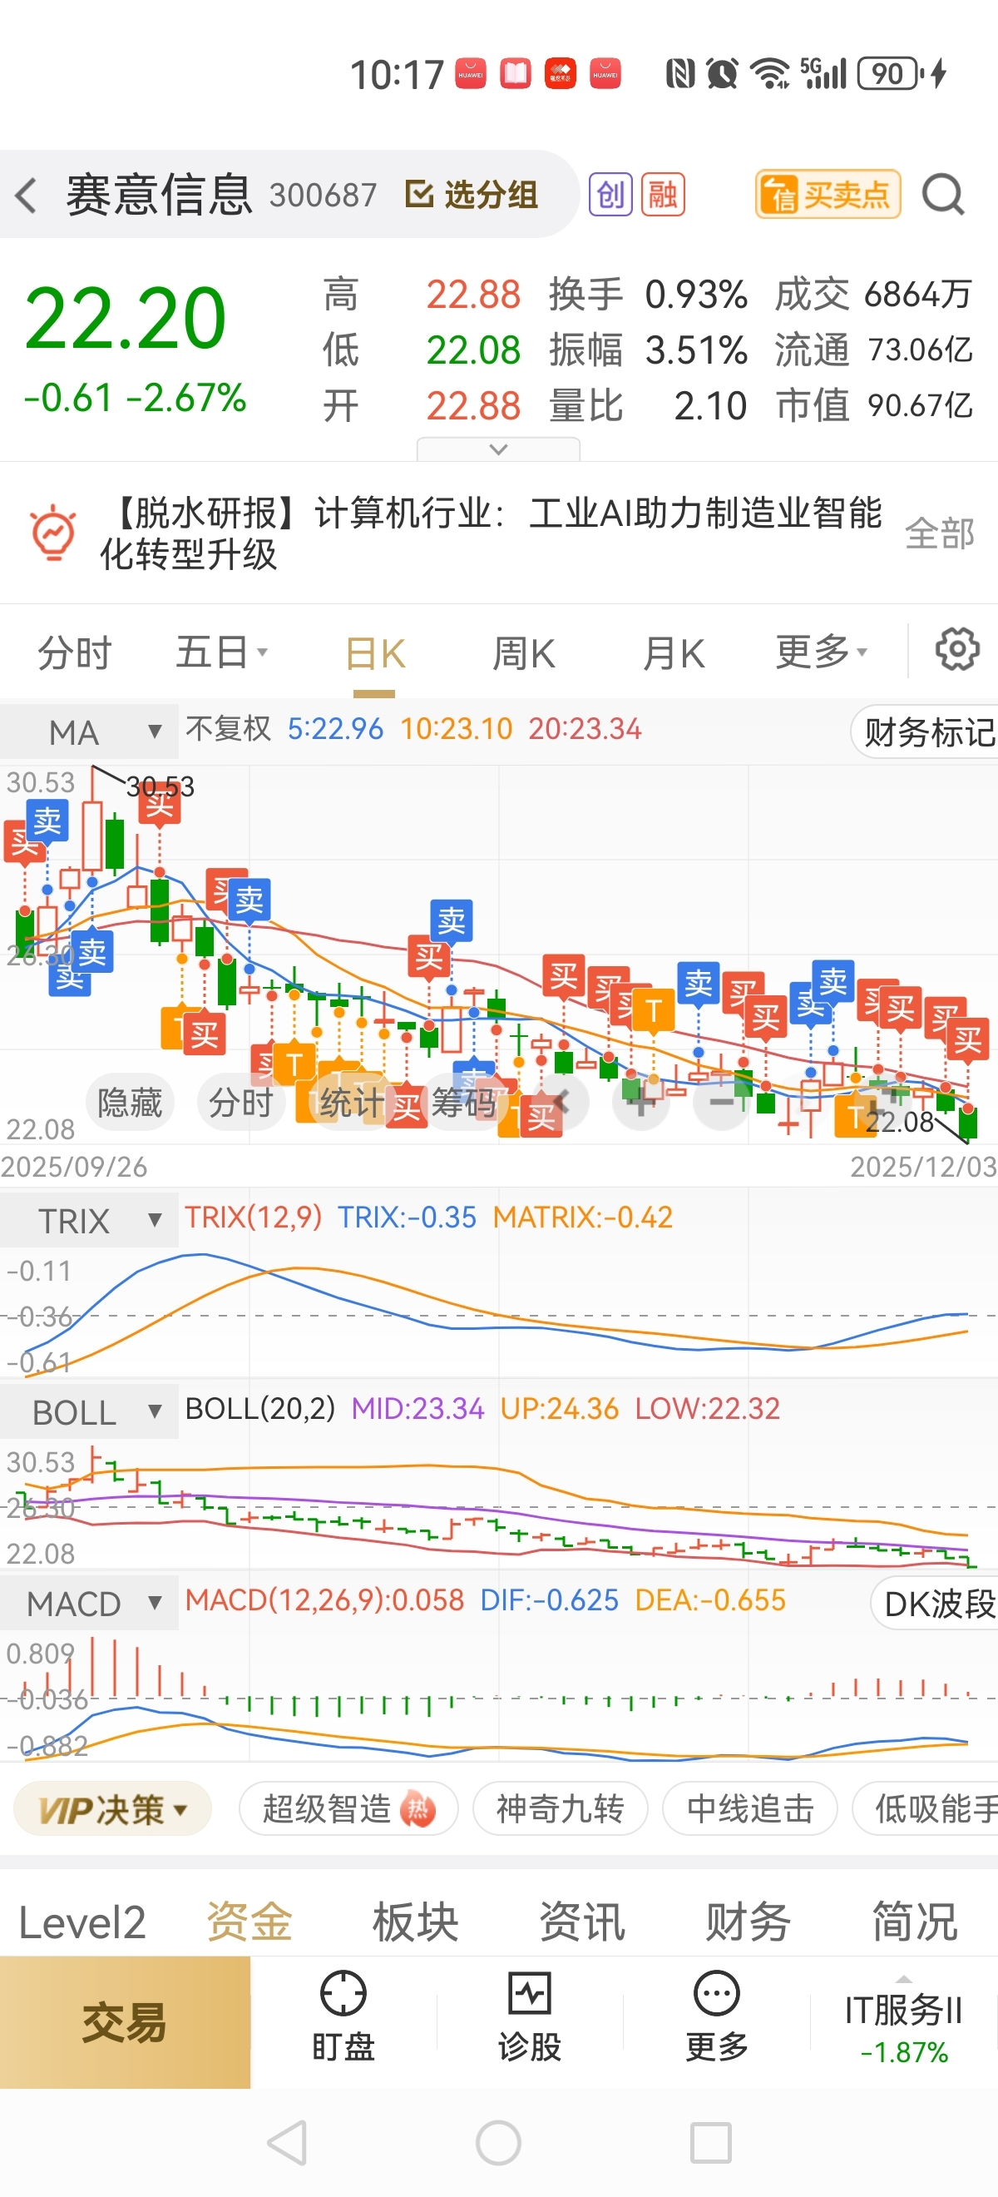Select the 超级智造 hot indicator chip
Viewport: 998px width, 2197px height.
pyautogui.click(x=348, y=1808)
